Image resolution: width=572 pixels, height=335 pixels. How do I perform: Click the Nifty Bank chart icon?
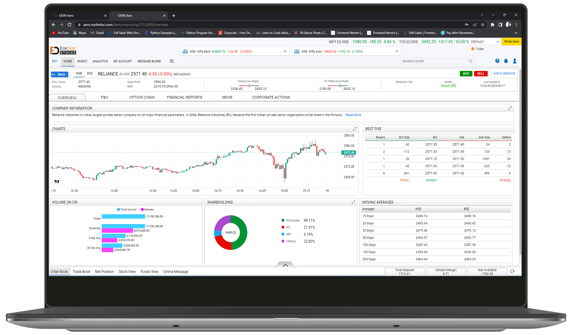tap(185, 51)
